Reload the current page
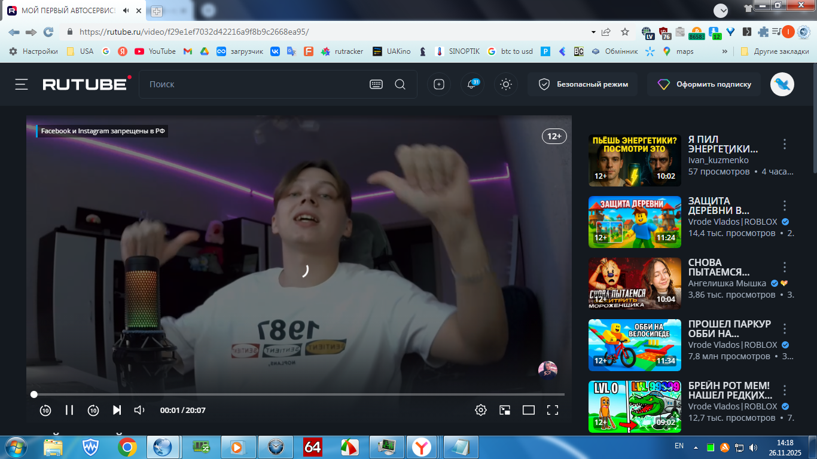817x459 pixels. (x=48, y=32)
